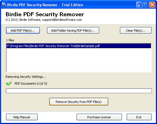157x124 pixels.
Task: Click the Birdie app icon in title bar
Action: (4, 5)
